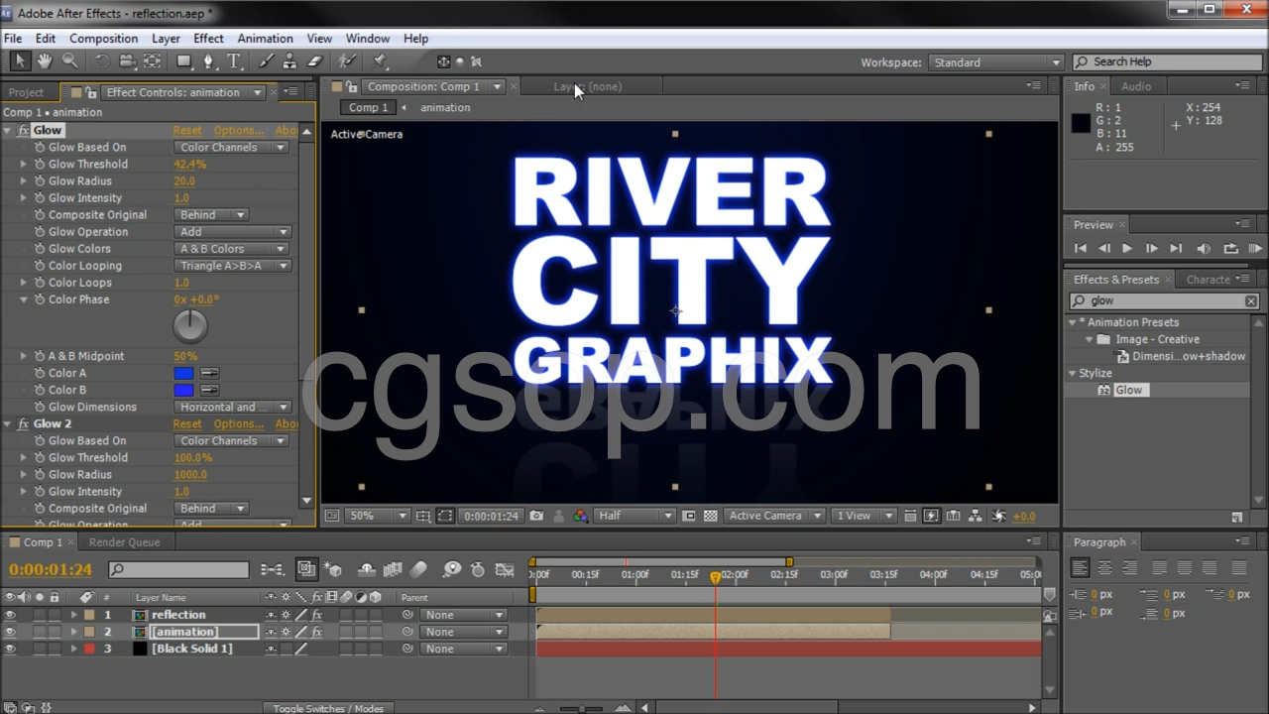Open the viewer magnification 50% dropdown
The width and height of the screenshot is (1269, 714).
(378, 516)
